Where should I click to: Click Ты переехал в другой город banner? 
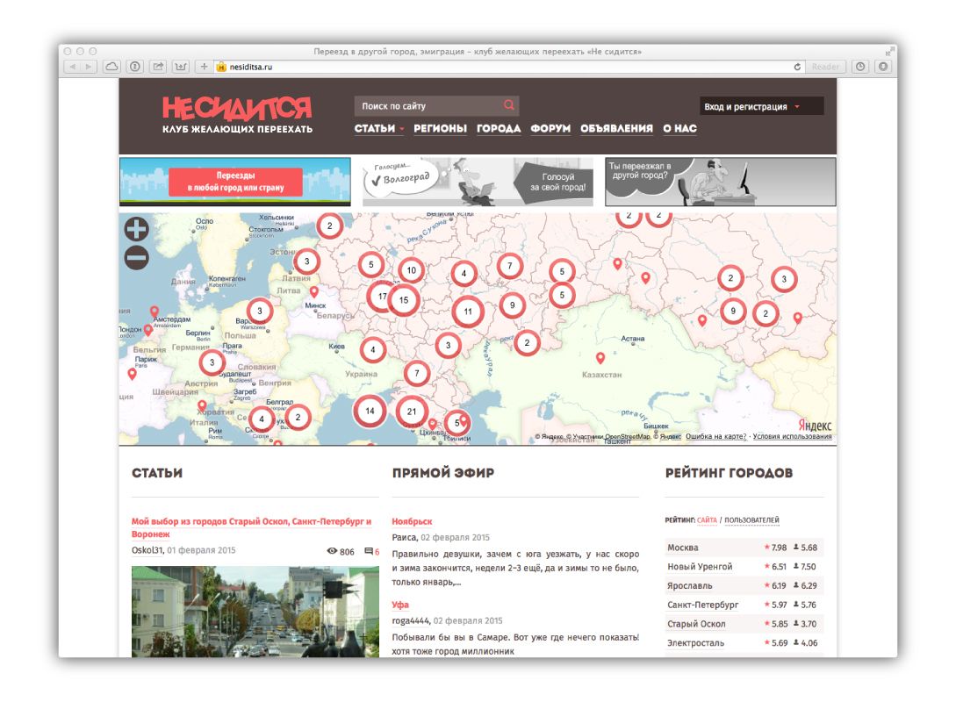pos(721,182)
